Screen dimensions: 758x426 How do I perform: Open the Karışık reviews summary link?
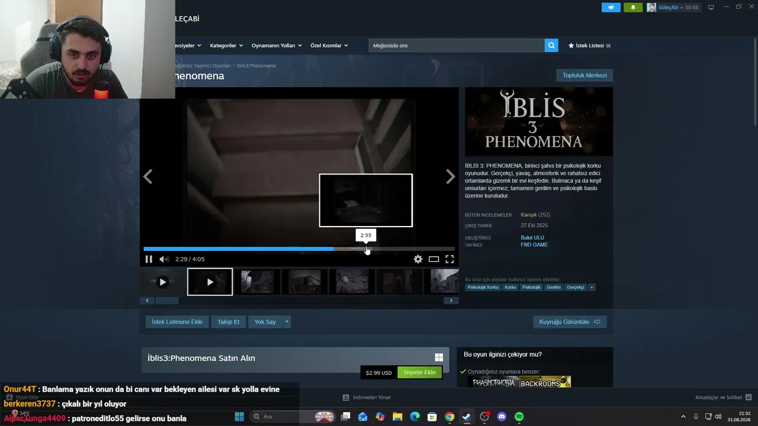(x=529, y=215)
